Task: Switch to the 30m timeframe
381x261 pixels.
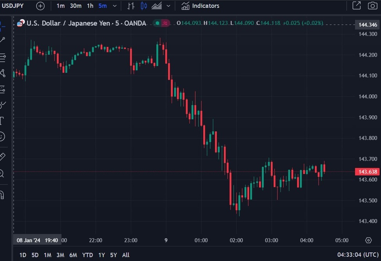Action: pyautogui.click(x=75, y=6)
